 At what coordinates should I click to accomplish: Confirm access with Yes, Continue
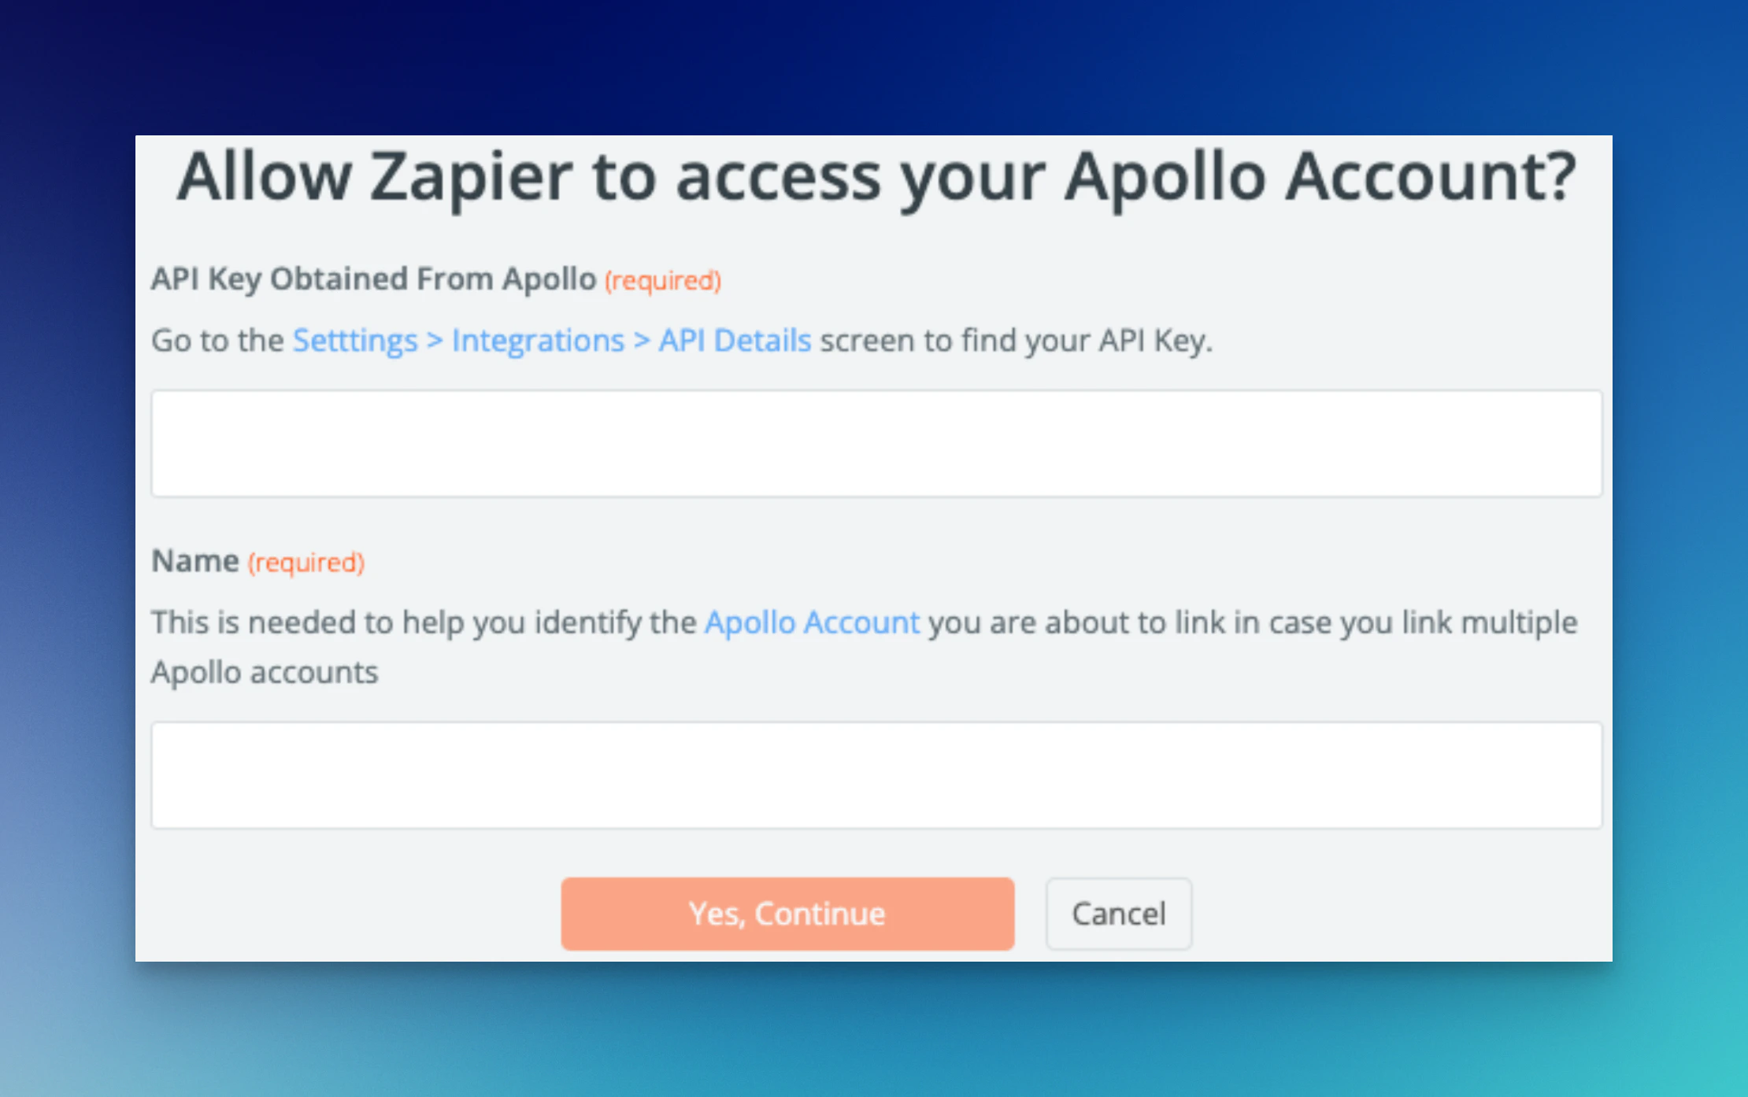[786, 913]
